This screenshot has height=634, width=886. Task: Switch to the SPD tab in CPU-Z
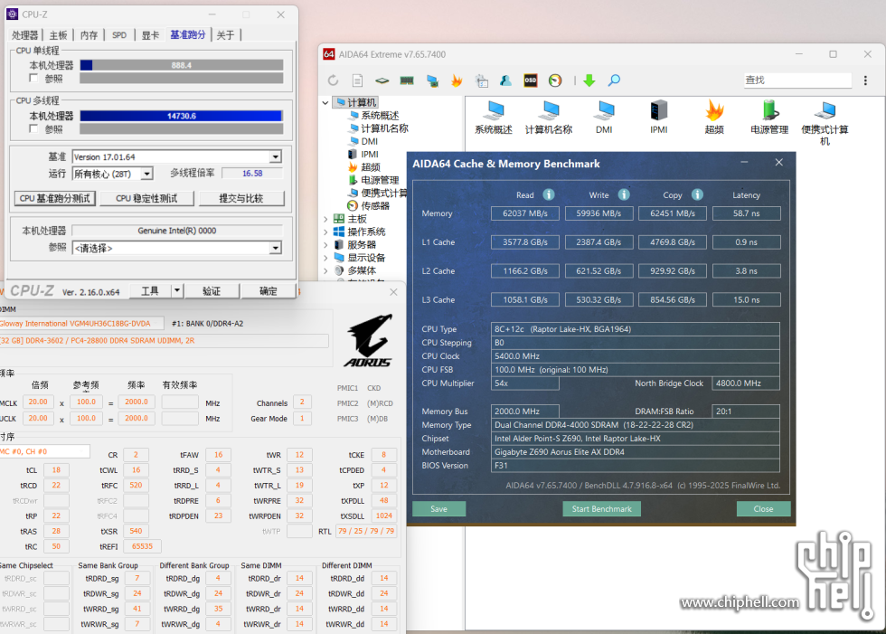click(119, 35)
